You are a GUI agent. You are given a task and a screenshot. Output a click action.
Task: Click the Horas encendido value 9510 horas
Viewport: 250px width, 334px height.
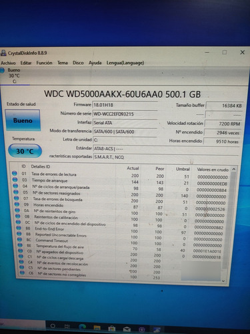coord(221,142)
